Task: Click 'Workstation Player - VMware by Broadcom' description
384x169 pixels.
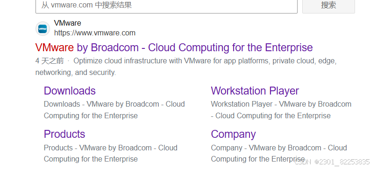Action: (281, 110)
